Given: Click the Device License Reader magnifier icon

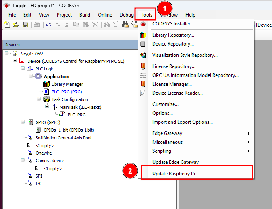Looking at the screenshot, I should (x=143, y=93).
